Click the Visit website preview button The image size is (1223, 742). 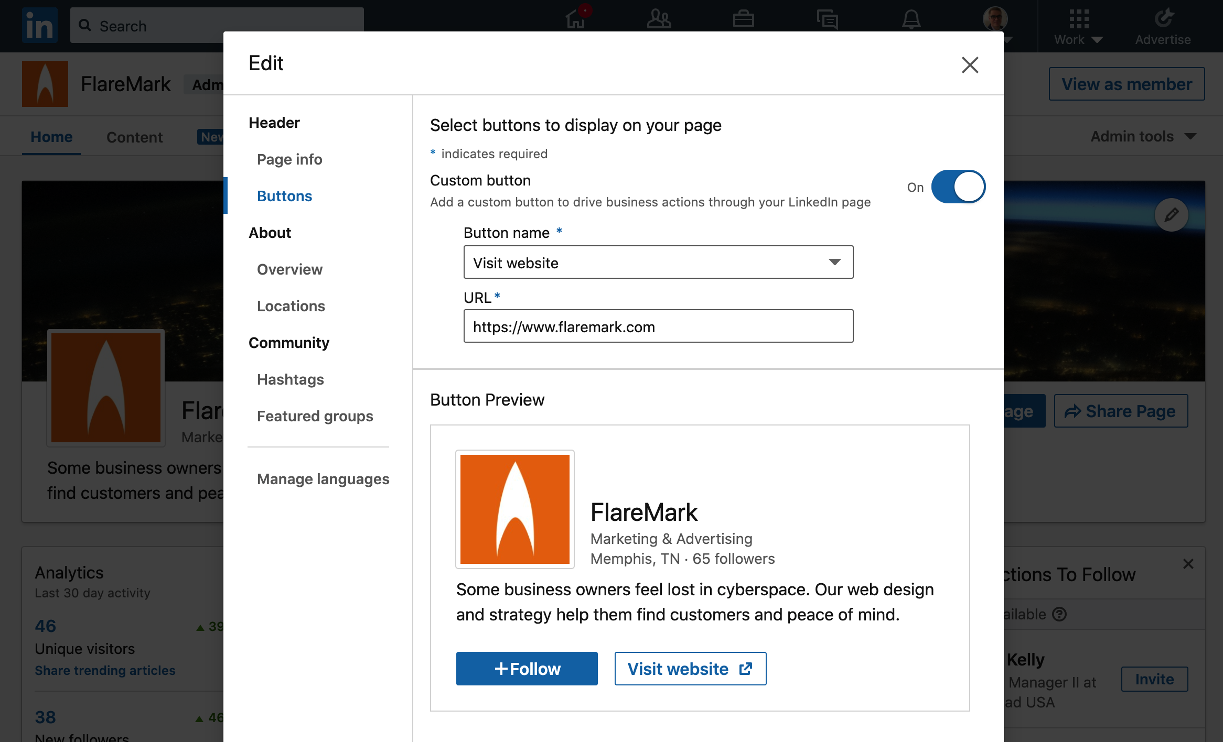[690, 669]
